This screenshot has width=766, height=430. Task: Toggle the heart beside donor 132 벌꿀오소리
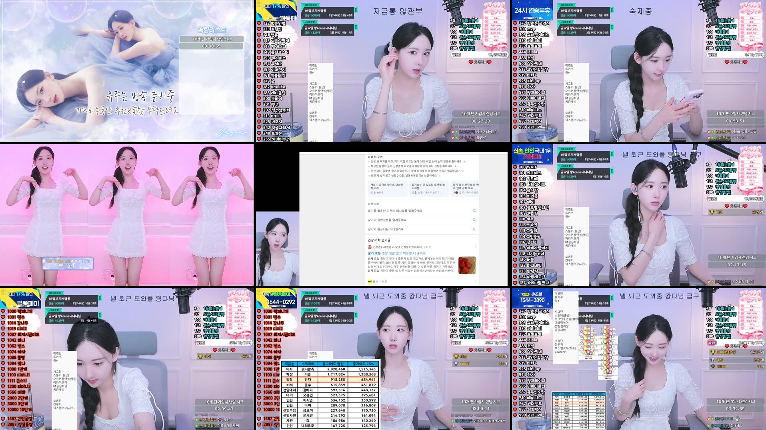coord(259,23)
